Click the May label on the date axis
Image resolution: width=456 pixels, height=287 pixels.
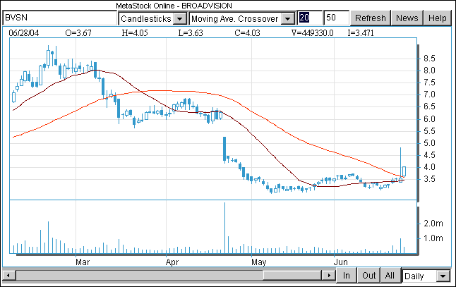258,262
